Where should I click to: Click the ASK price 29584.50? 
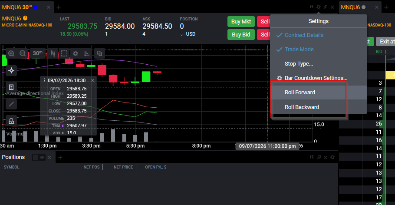158,26
